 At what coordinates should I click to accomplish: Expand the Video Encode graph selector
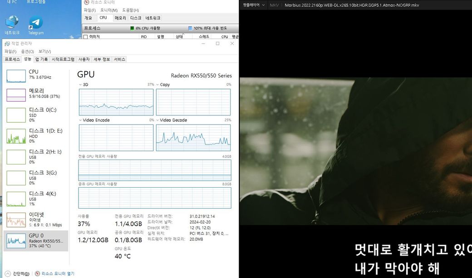[x=81, y=120]
